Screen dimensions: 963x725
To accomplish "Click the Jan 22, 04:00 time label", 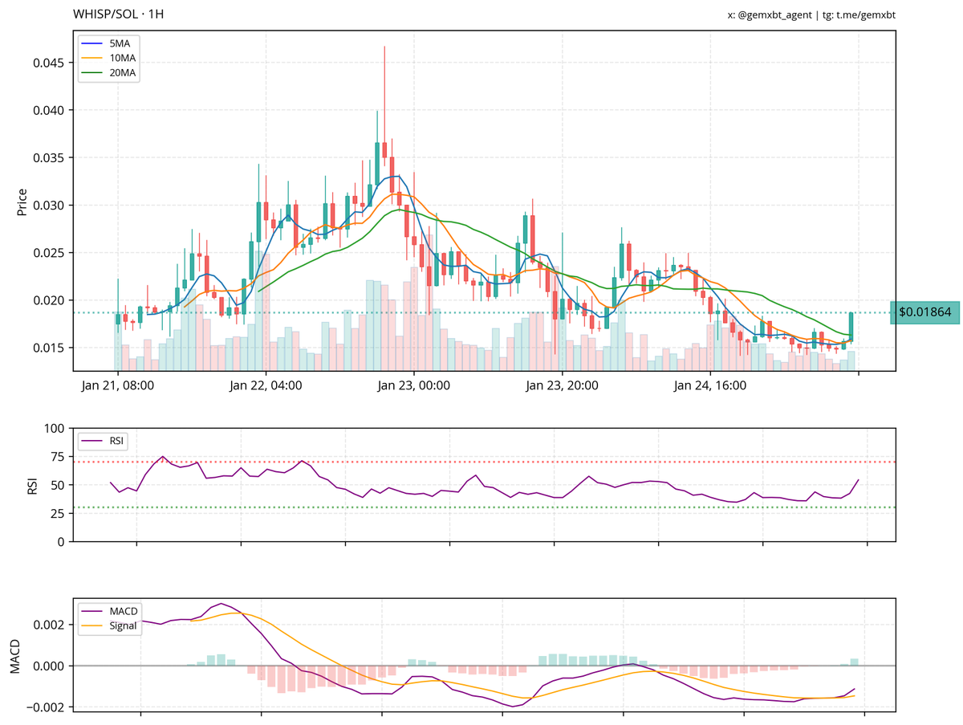I will point(266,385).
